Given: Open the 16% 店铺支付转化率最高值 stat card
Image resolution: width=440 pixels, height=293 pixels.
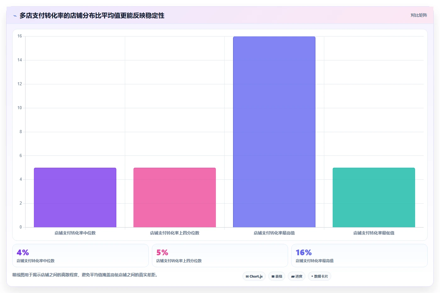Looking at the screenshot, I should point(359,256).
